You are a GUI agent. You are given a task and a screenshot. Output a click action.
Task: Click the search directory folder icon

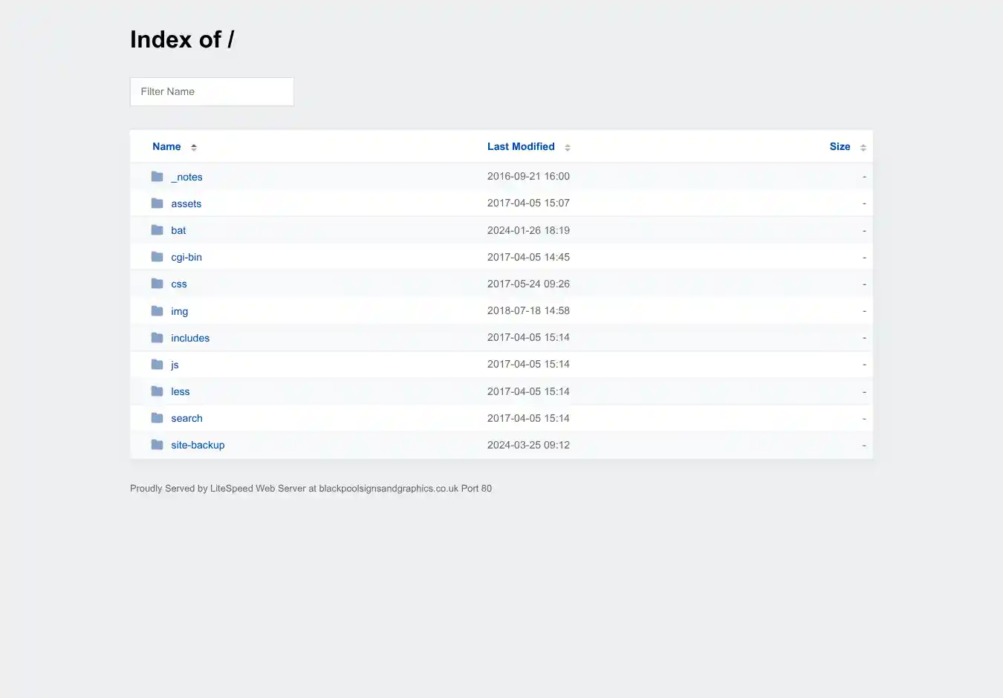(157, 418)
